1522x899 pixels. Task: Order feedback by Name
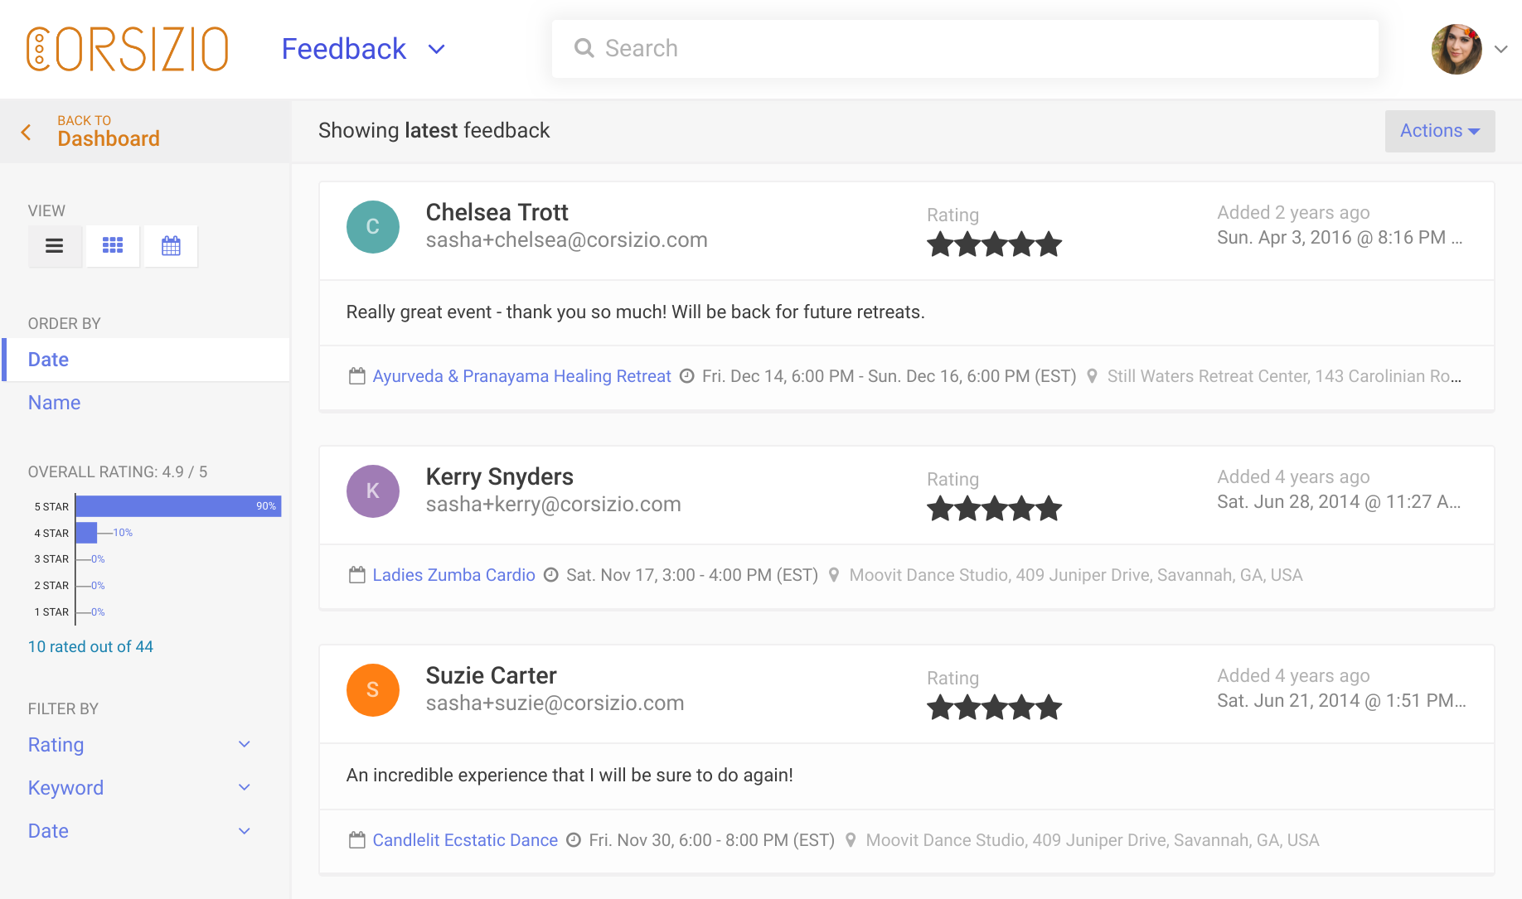click(x=55, y=403)
